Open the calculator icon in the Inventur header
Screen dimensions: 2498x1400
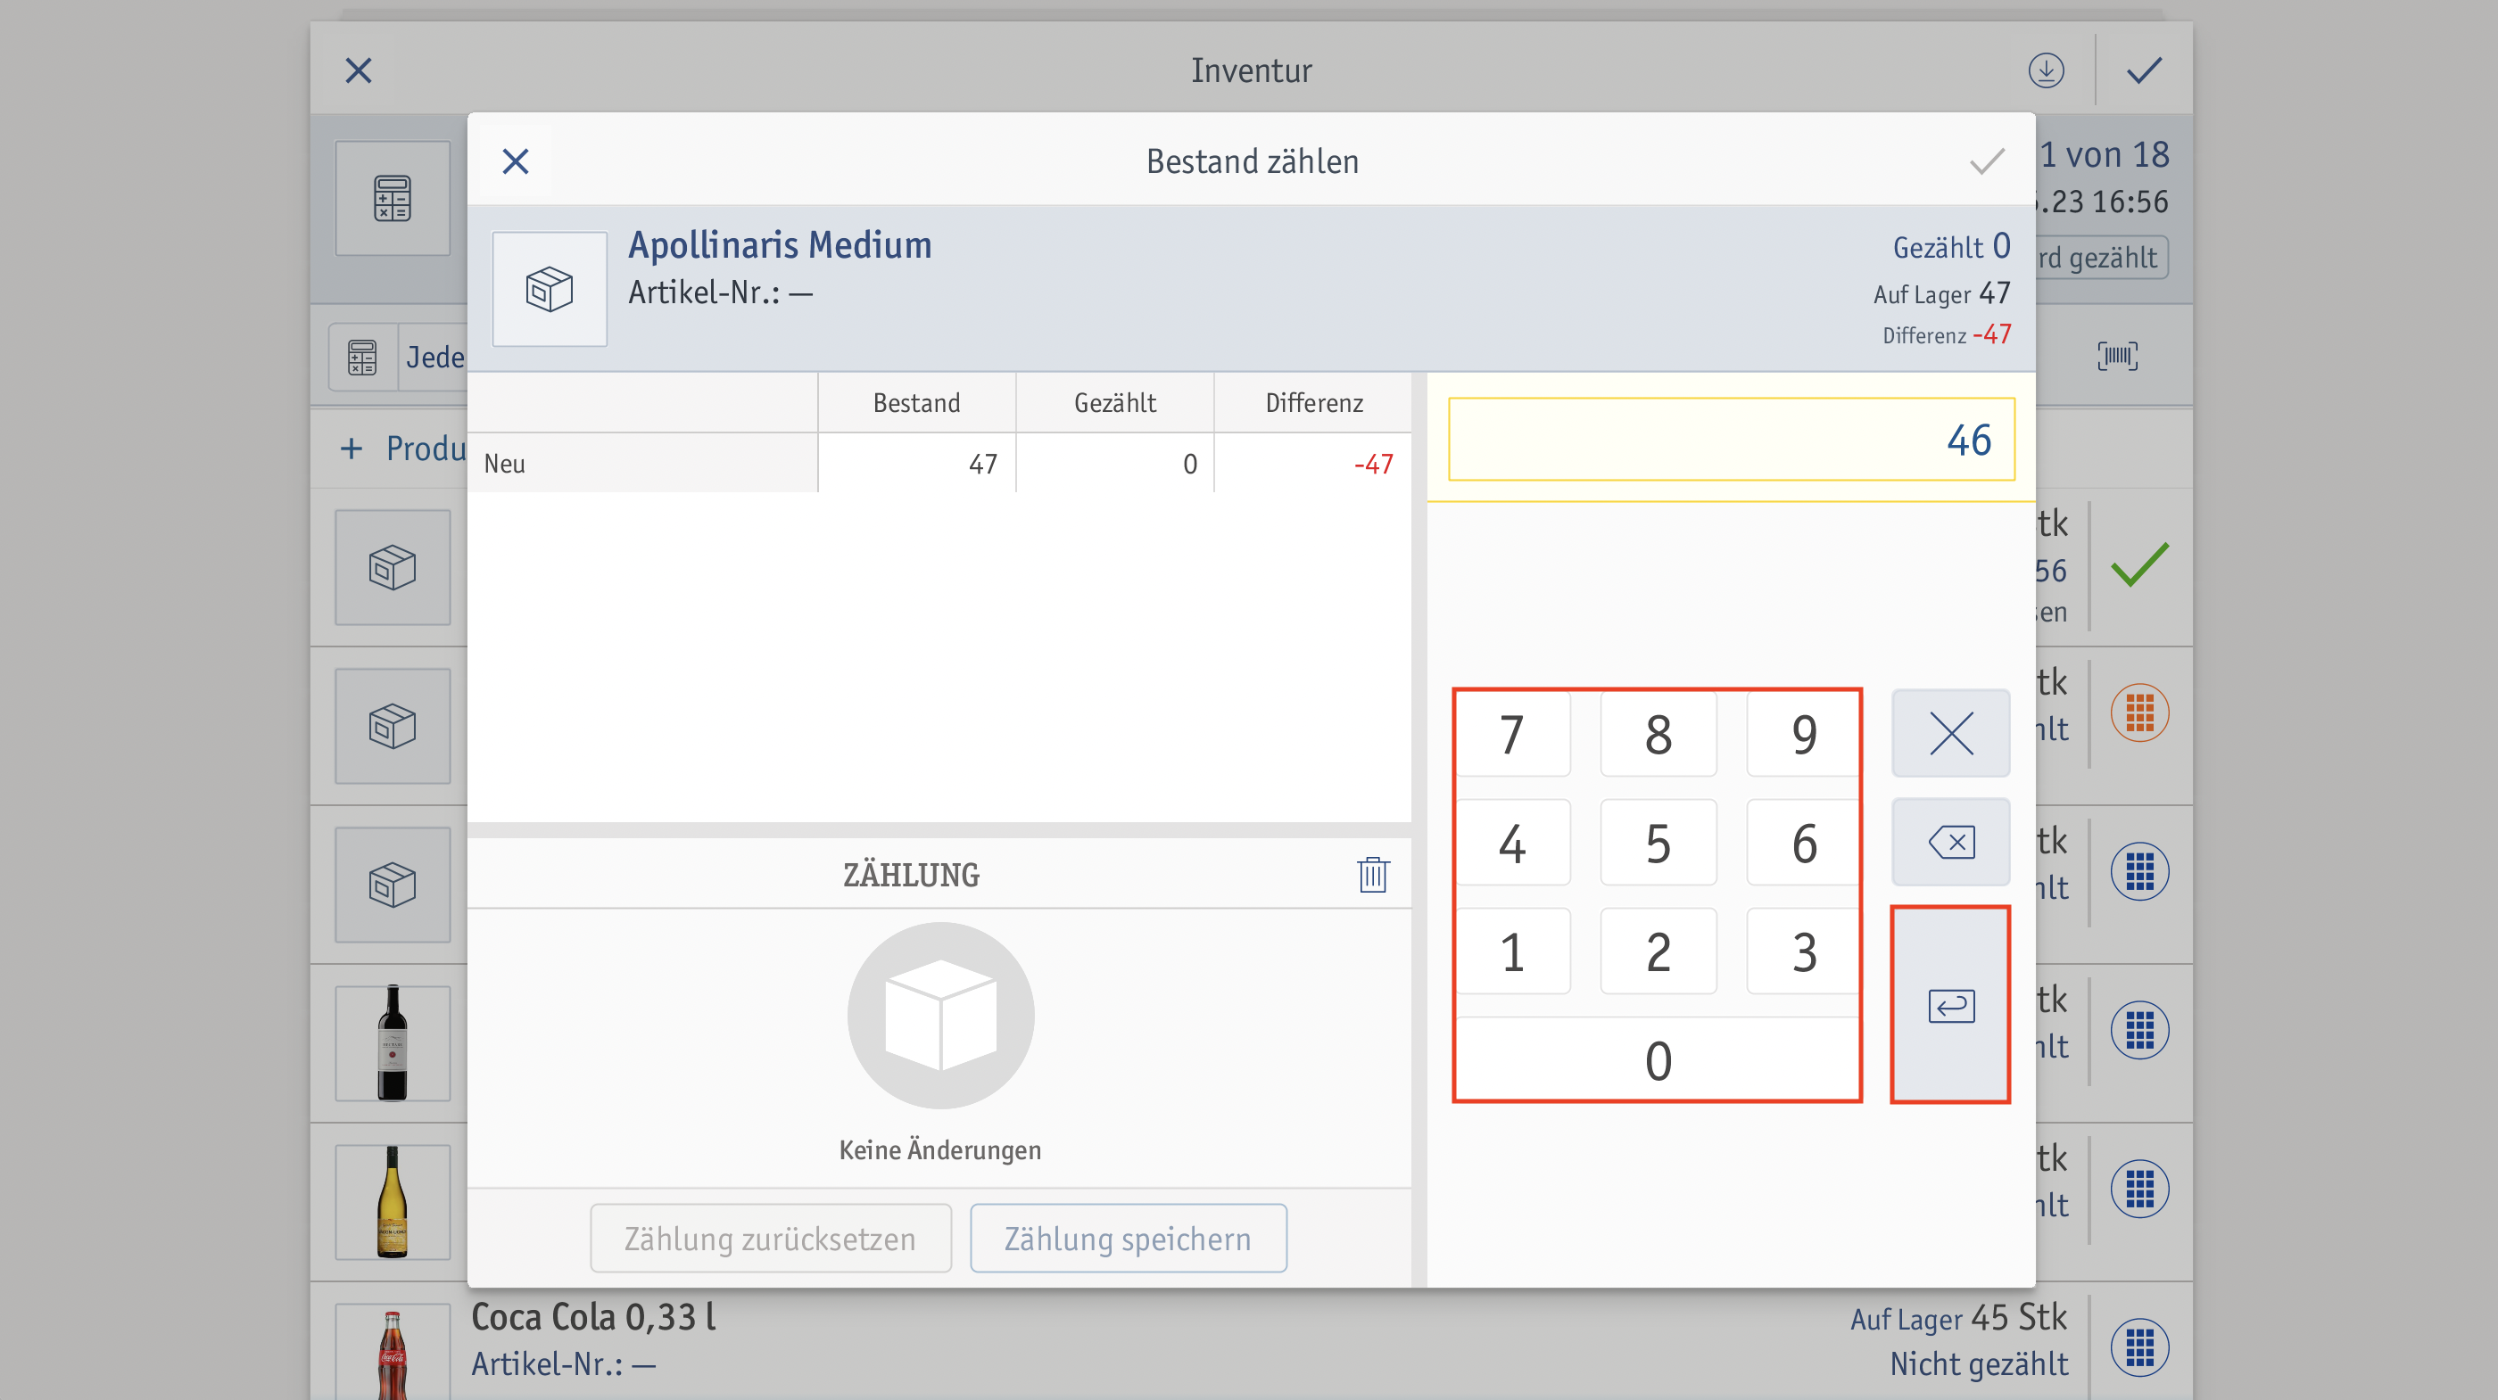393,199
